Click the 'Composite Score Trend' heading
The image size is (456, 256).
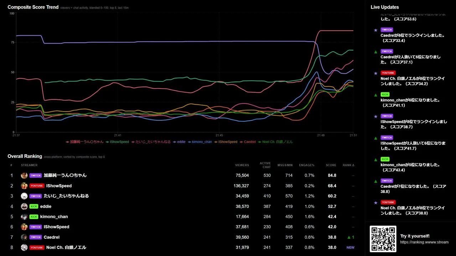pyautogui.click(x=33, y=7)
